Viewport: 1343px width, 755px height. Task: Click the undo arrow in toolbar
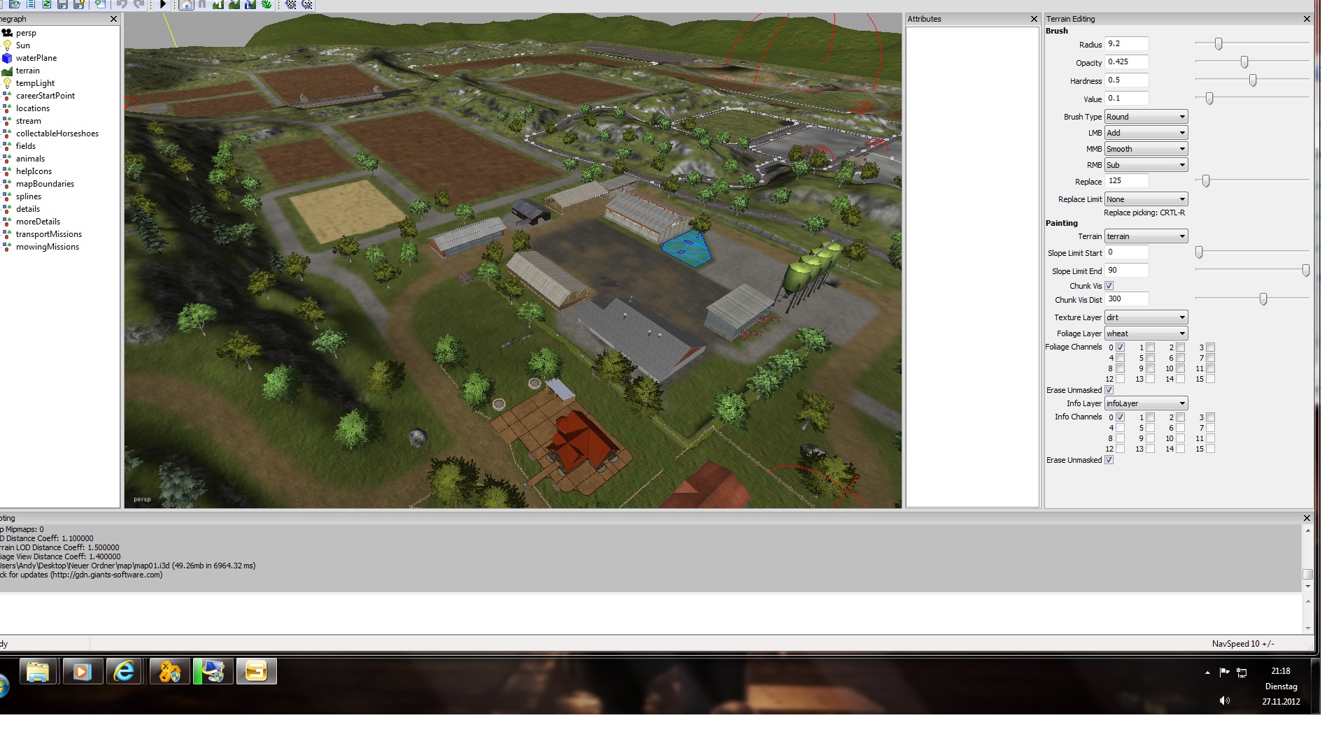pos(122,4)
